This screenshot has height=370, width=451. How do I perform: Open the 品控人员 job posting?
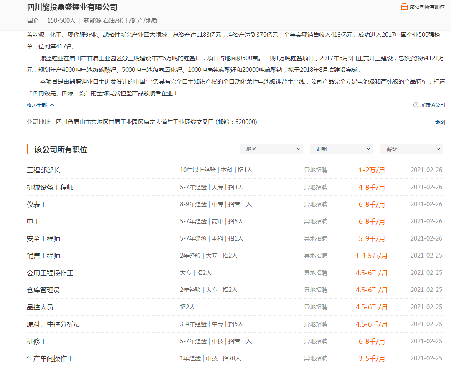[x=40, y=307]
